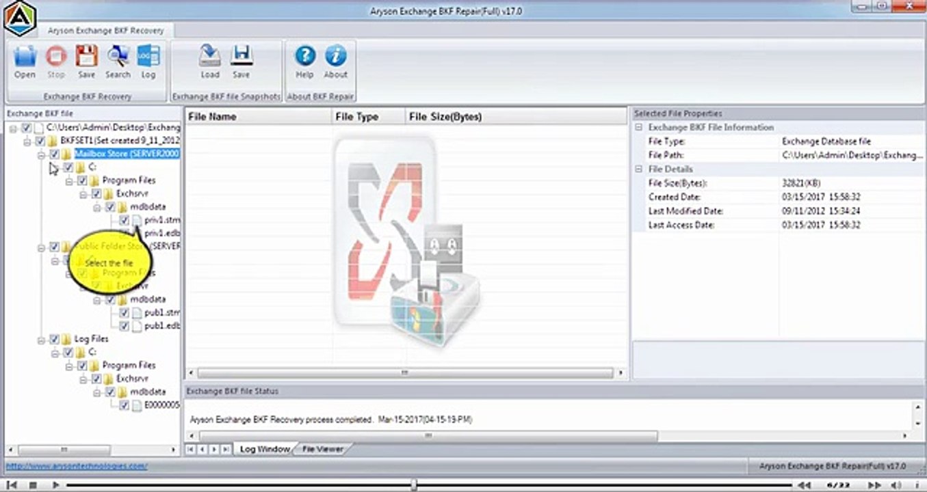The image size is (927, 492).
Task: Collapse the Log Files node
Action: [x=41, y=339]
